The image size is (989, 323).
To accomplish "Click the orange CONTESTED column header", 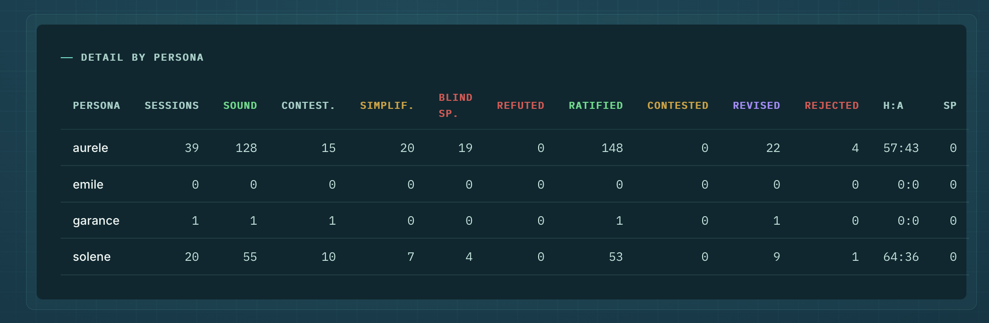I will point(678,106).
